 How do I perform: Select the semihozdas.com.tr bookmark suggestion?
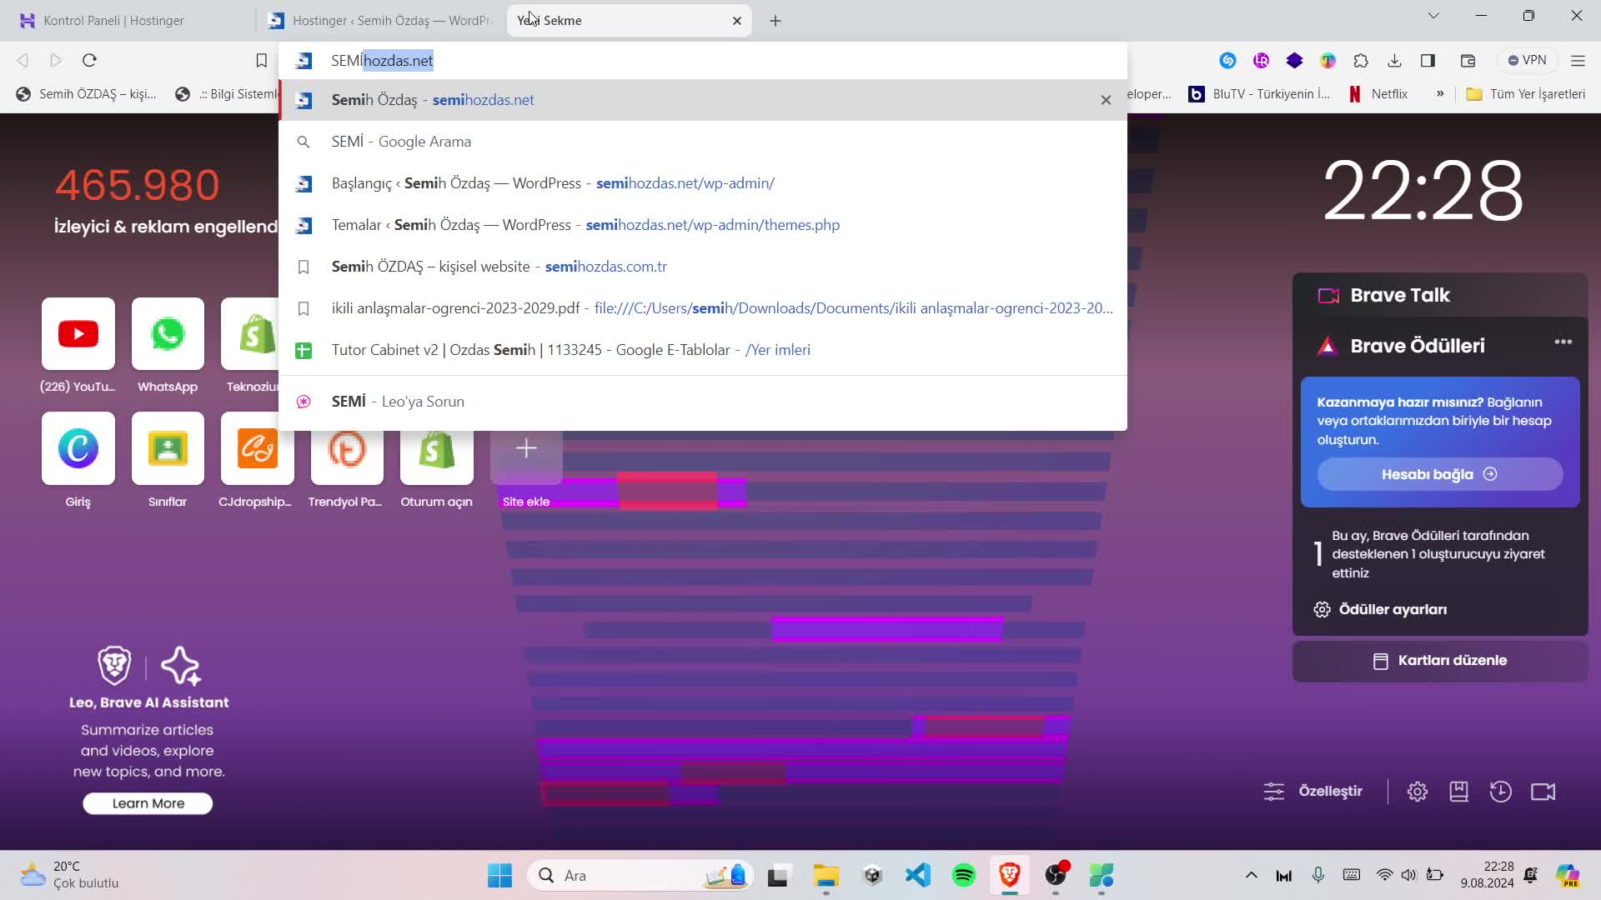[x=703, y=267]
